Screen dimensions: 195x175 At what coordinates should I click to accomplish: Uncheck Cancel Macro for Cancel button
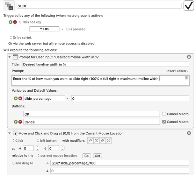click(164, 122)
